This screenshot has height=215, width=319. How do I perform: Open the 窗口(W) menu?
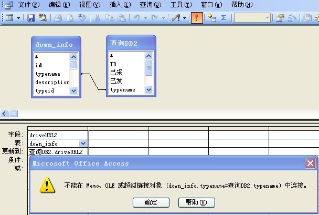tap(211, 5)
